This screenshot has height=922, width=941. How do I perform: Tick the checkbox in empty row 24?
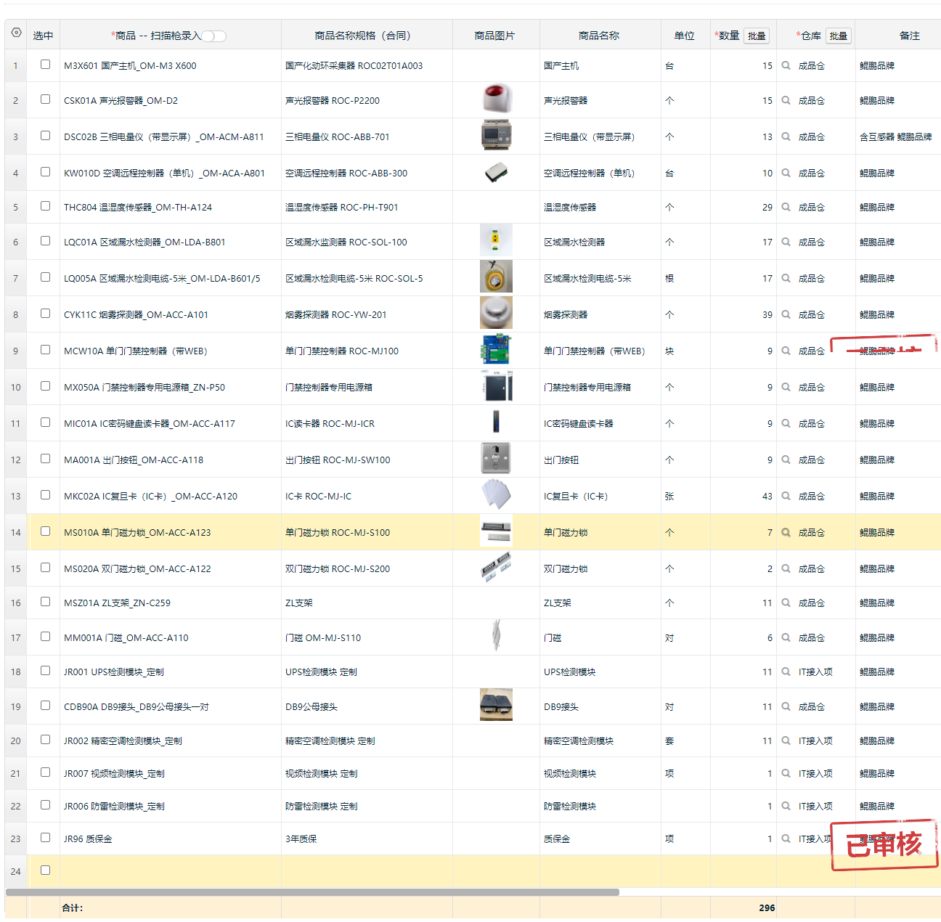[x=45, y=870]
